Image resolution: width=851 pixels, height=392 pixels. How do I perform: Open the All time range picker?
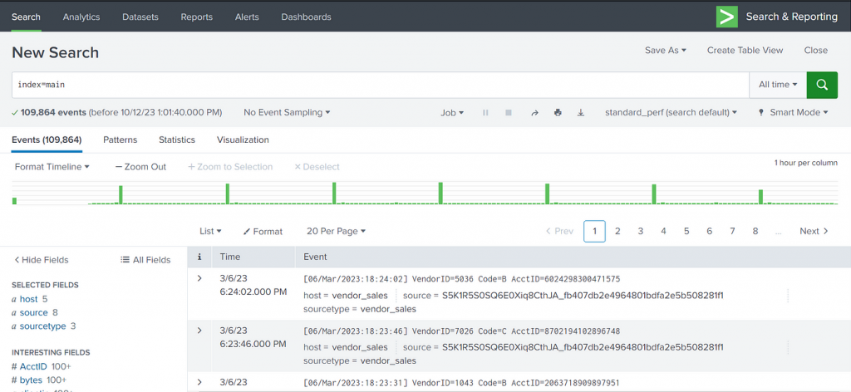(x=778, y=85)
